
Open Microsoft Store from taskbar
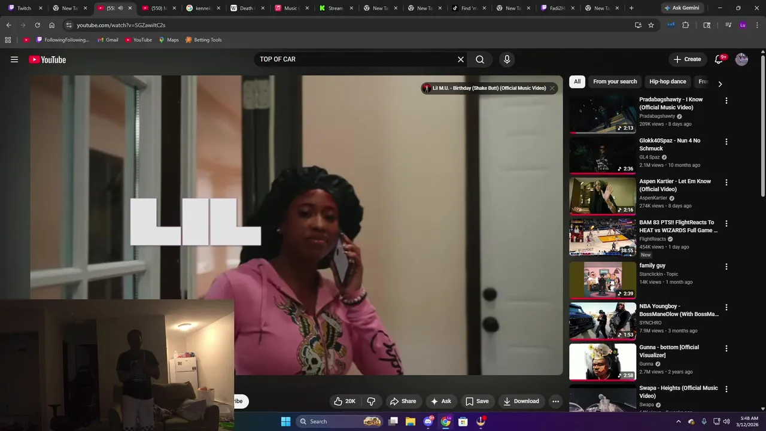coord(463,421)
